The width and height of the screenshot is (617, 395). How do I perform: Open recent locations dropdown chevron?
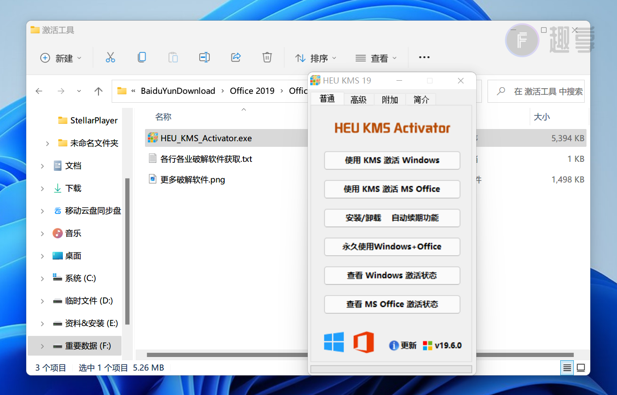(x=79, y=91)
